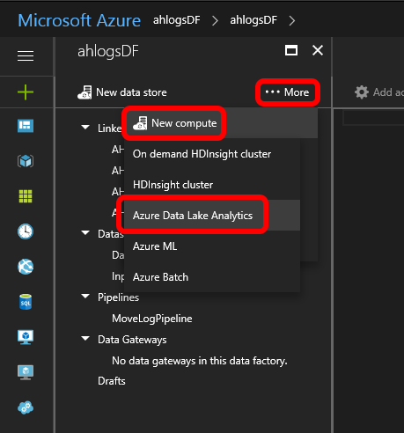The image size is (404, 433).
Task: Click the ahlogsDF blade title
Action: [108, 51]
